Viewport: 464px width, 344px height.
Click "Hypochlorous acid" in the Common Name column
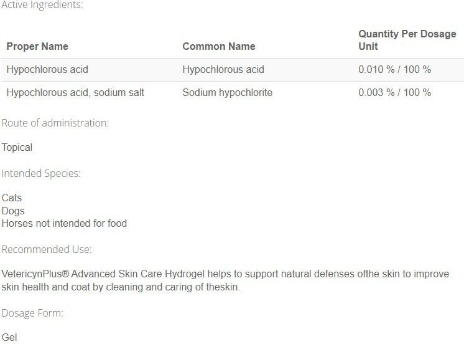click(x=223, y=69)
